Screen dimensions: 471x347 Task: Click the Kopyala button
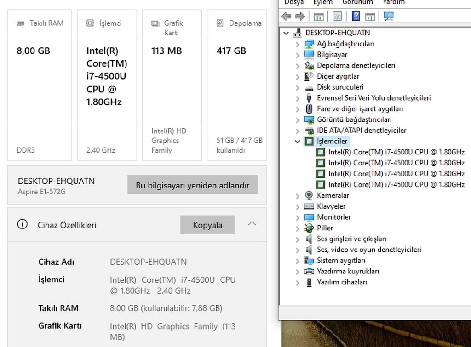(x=207, y=225)
